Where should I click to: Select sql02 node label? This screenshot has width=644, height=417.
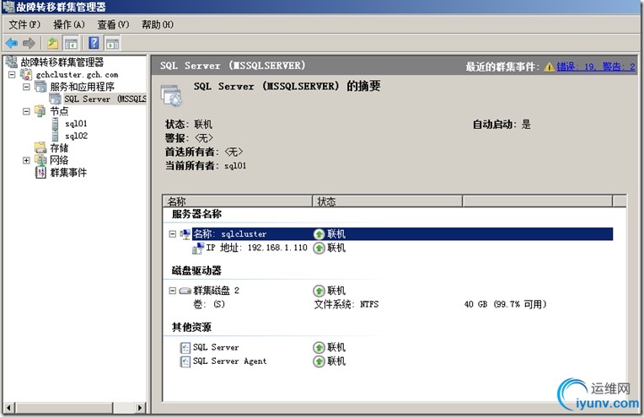click(x=76, y=136)
